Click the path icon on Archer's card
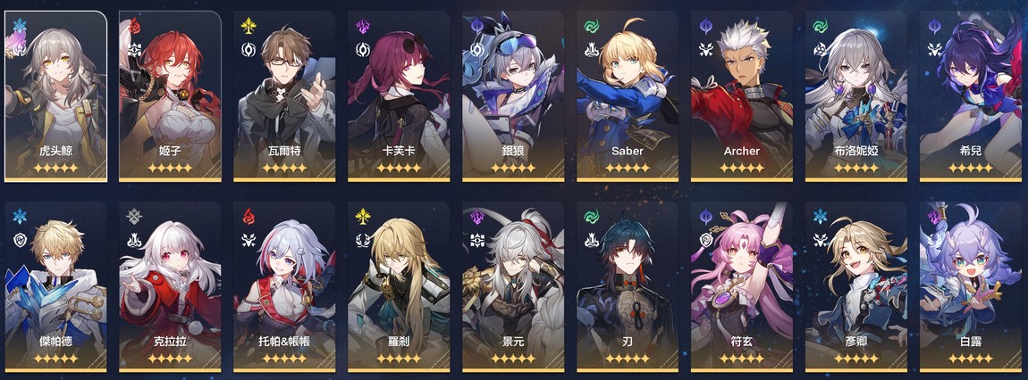 706,48
